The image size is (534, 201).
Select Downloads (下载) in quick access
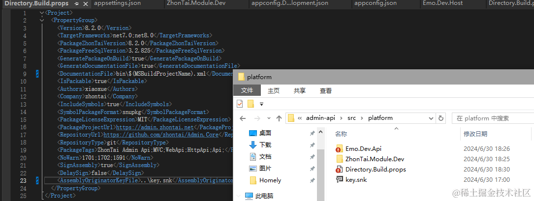click(265, 144)
